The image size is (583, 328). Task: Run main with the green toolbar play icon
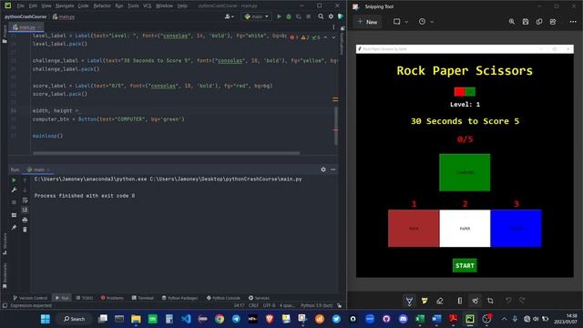coord(279,16)
